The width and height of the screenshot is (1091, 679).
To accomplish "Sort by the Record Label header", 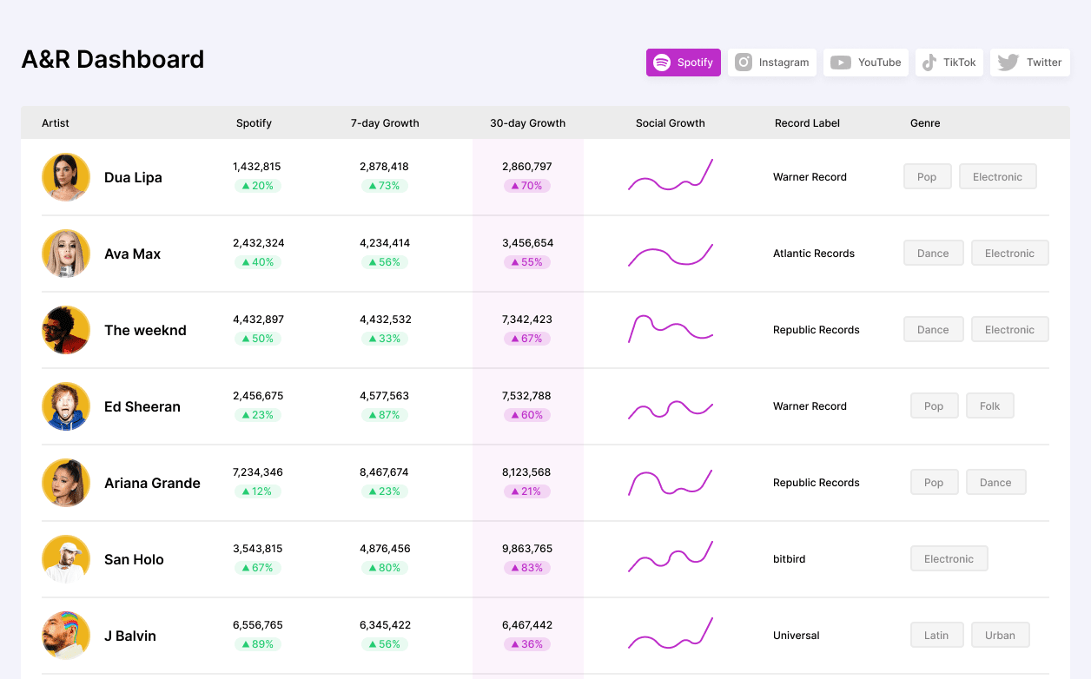I will point(807,123).
